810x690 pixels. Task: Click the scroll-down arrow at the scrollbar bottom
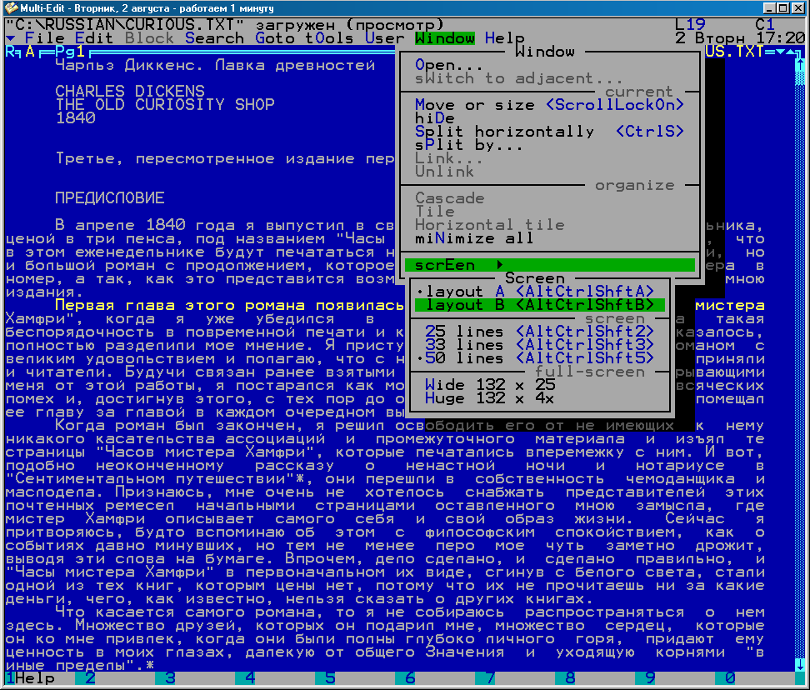pos(801,665)
